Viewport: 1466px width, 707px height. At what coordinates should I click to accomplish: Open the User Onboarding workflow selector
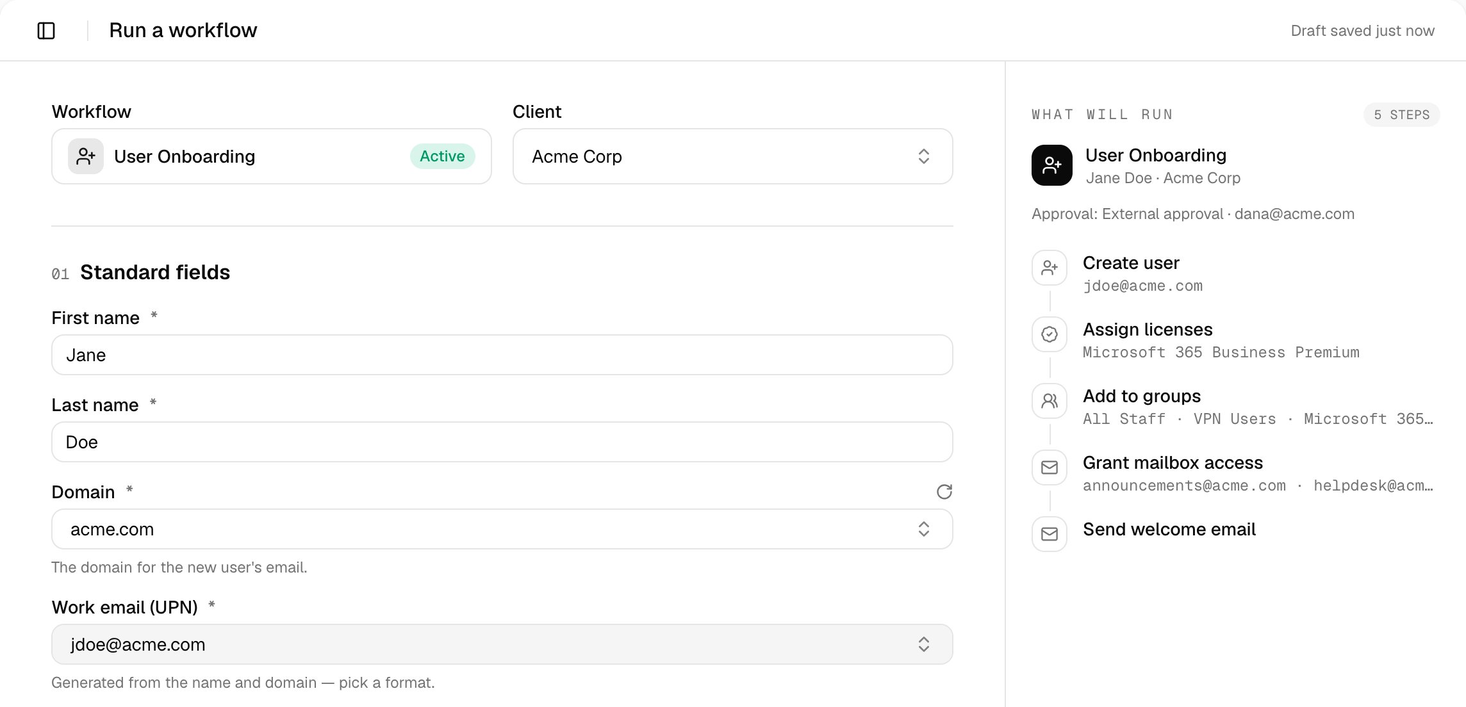pos(272,156)
